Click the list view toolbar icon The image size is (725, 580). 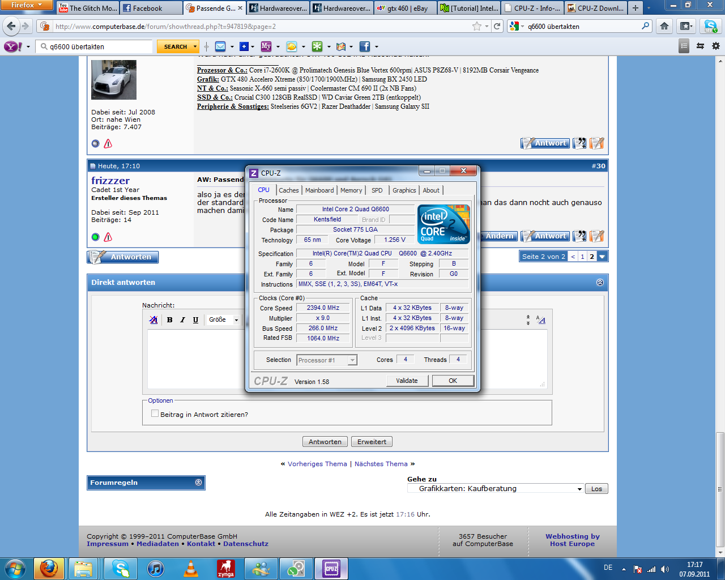pos(684,46)
